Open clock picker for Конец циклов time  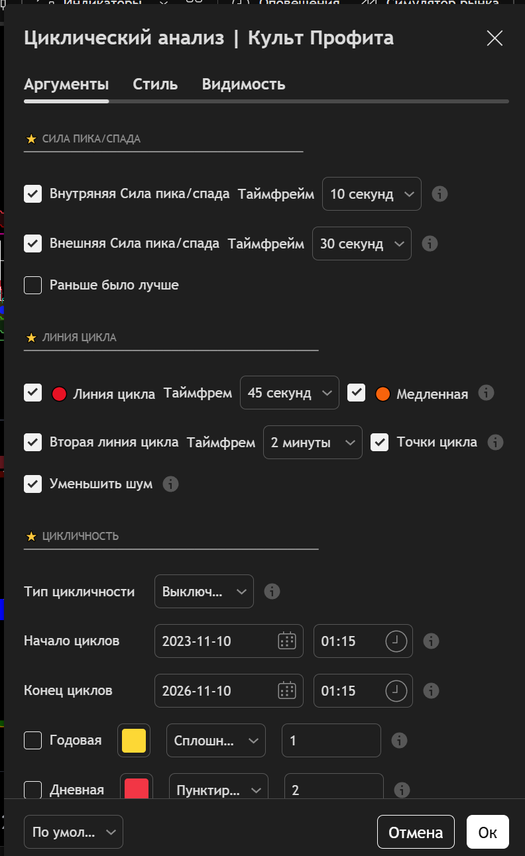coord(396,690)
